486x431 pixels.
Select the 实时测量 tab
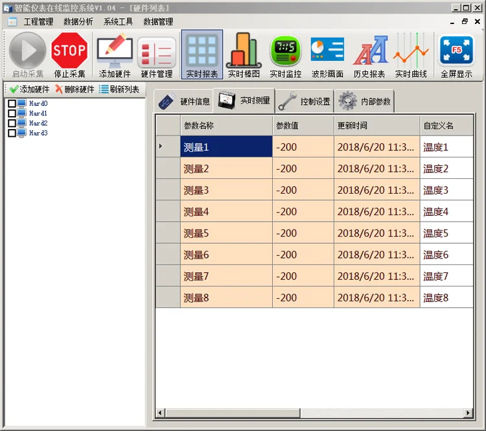point(244,100)
